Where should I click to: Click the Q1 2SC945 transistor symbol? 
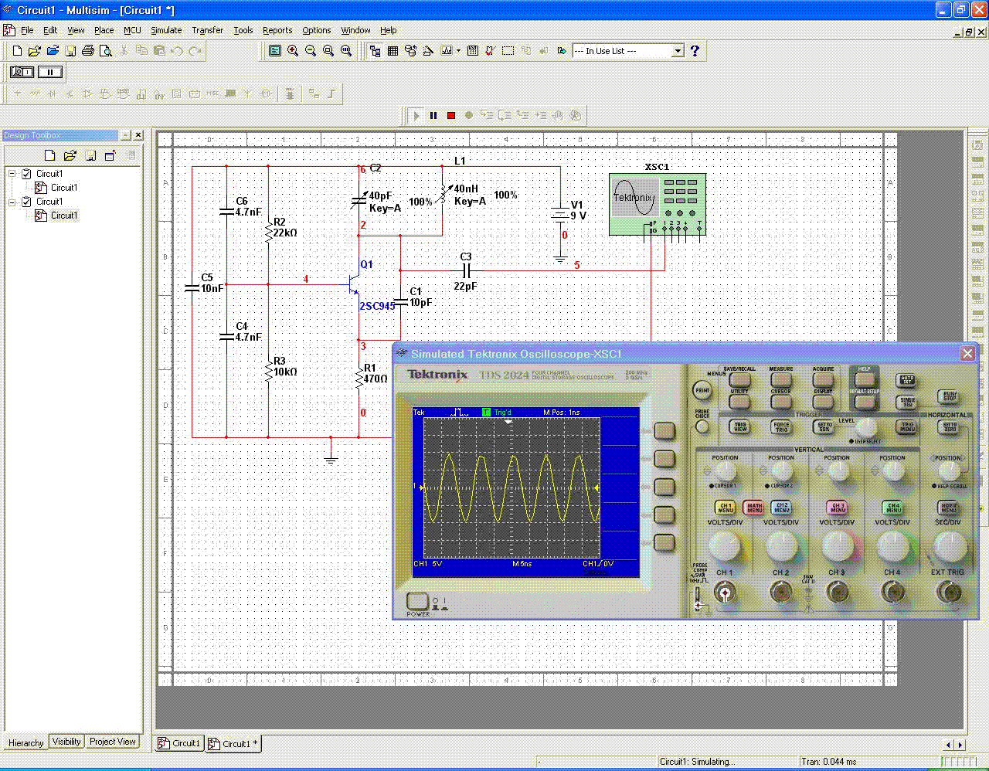(x=354, y=284)
